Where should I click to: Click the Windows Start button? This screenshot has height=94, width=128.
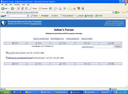coord(6,92)
